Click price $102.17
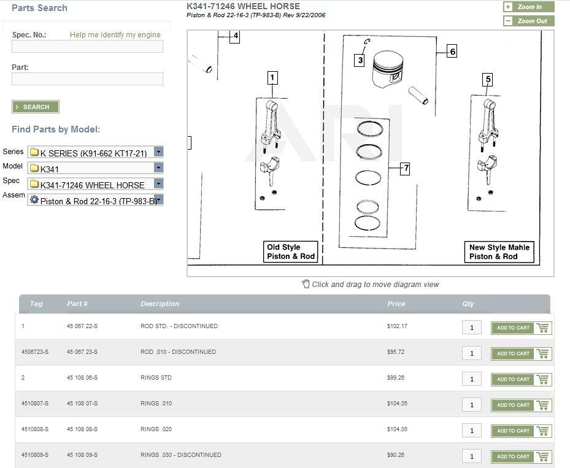Image resolution: width=570 pixels, height=468 pixels. coord(398,326)
